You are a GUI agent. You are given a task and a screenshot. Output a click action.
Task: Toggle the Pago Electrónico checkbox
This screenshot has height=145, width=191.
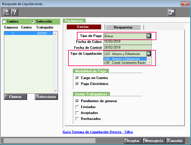pos(77,84)
